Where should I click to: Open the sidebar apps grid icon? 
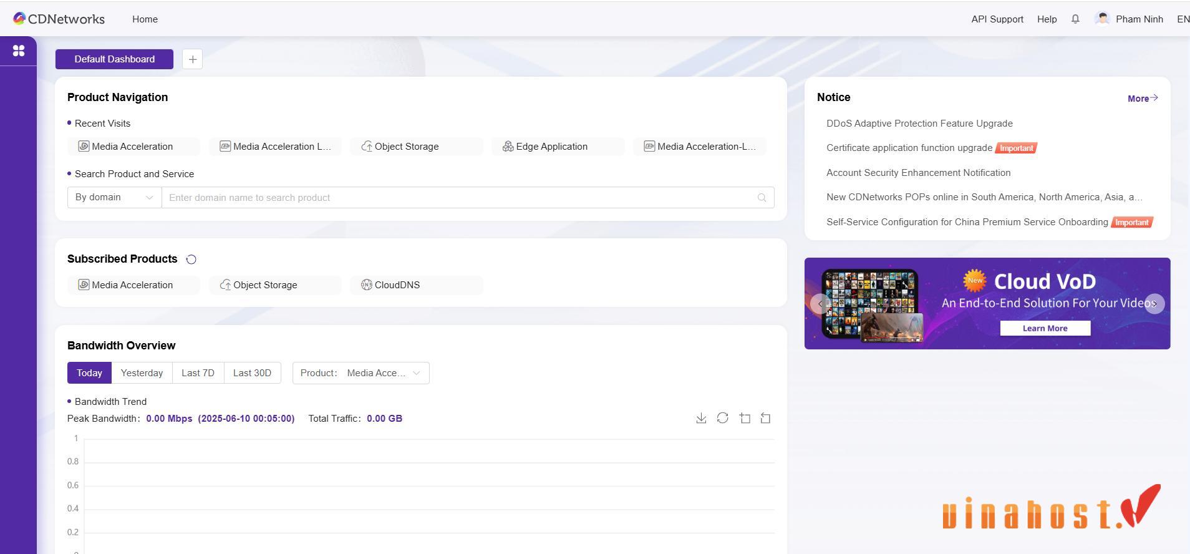pyautogui.click(x=19, y=51)
